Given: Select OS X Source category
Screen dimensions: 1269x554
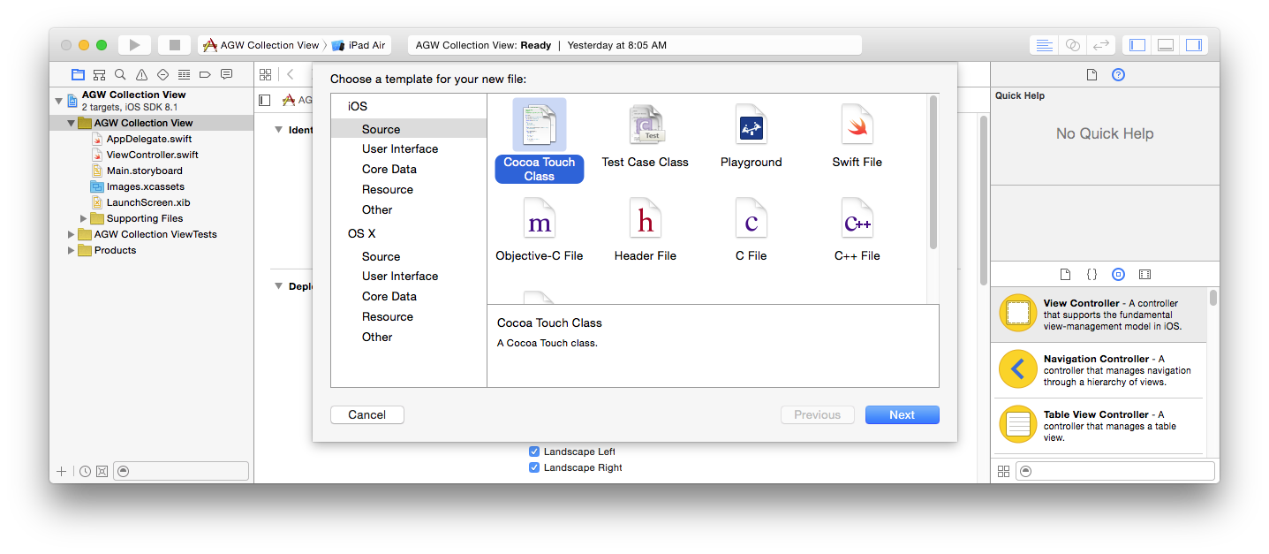Looking at the screenshot, I should [409, 256].
